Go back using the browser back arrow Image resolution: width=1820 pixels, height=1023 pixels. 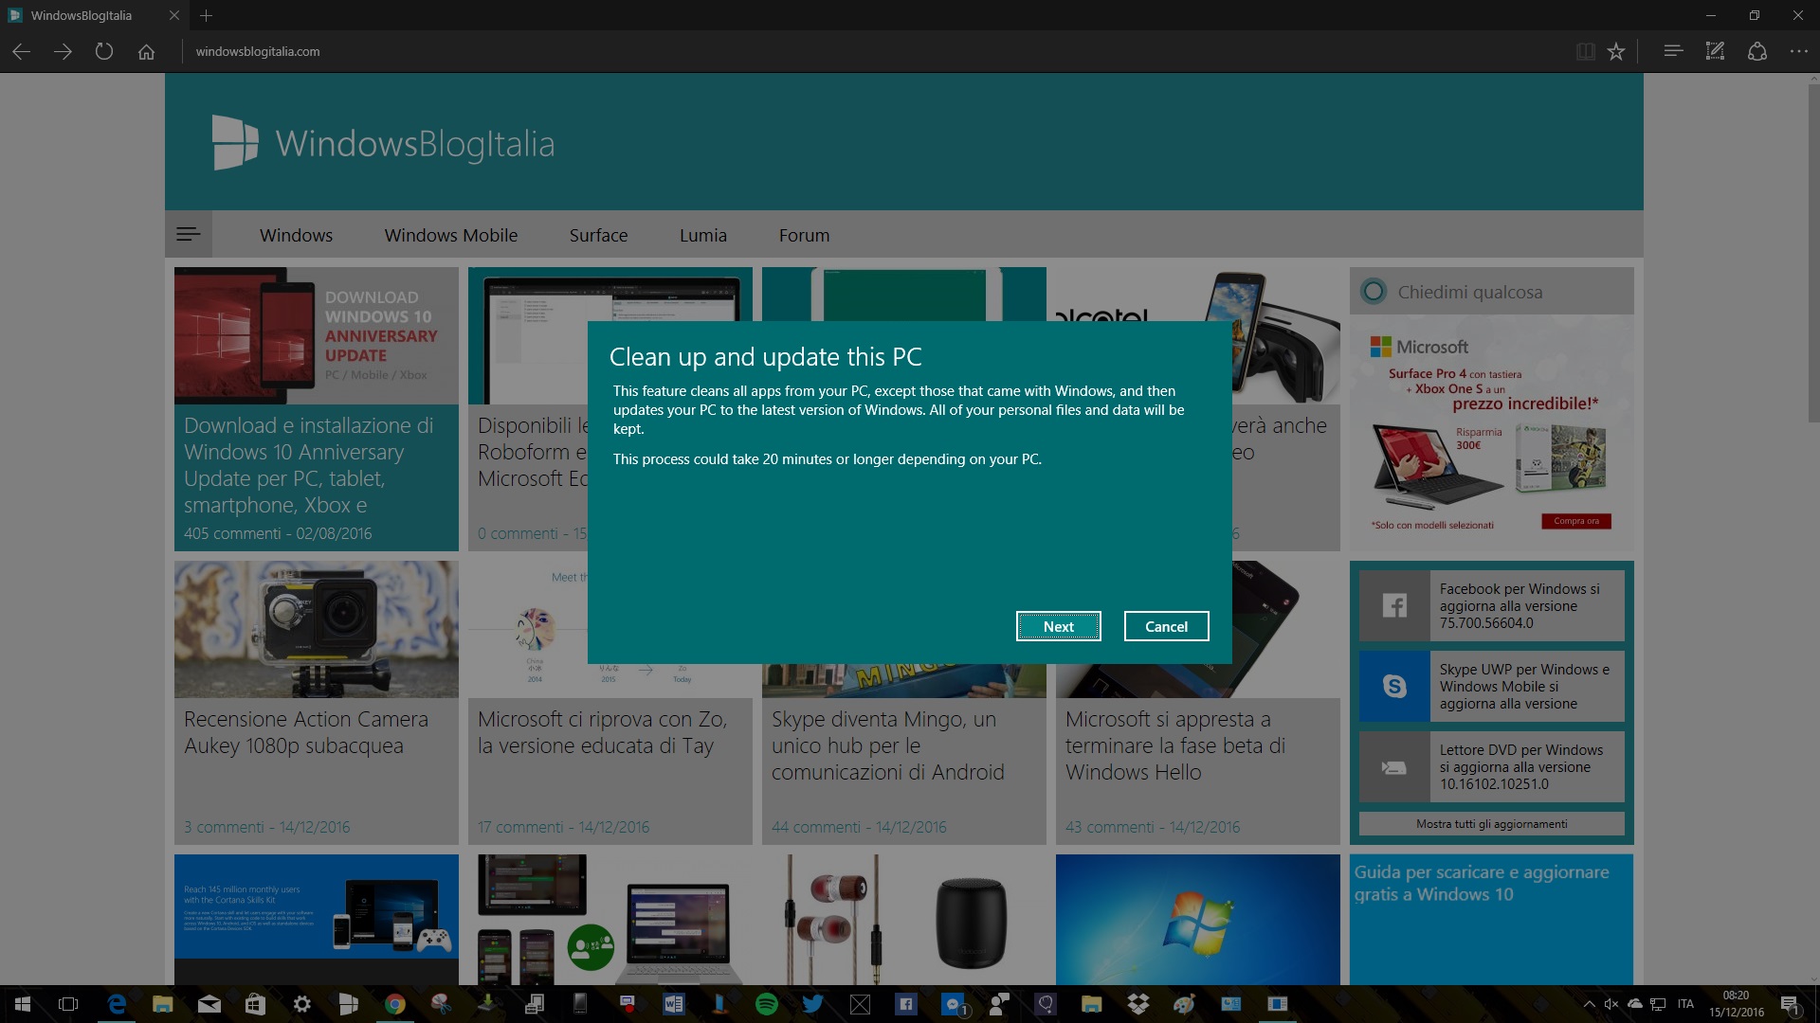[x=21, y=51]
